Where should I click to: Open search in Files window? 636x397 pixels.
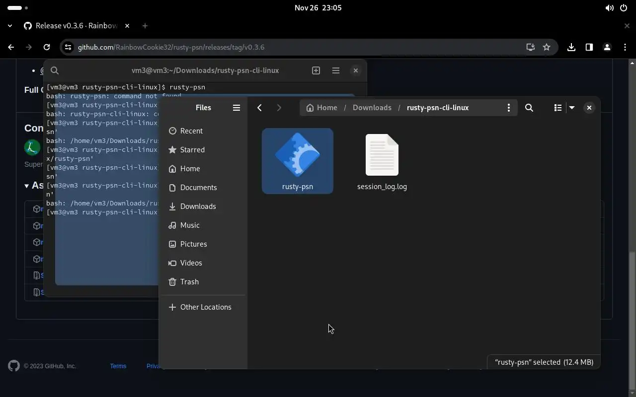tap(529, 108)
